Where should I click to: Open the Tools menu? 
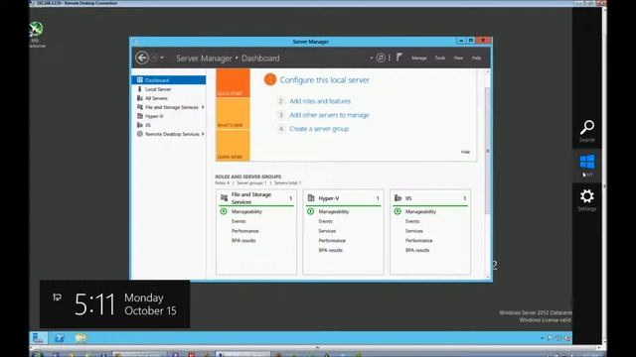pos(440,59)
